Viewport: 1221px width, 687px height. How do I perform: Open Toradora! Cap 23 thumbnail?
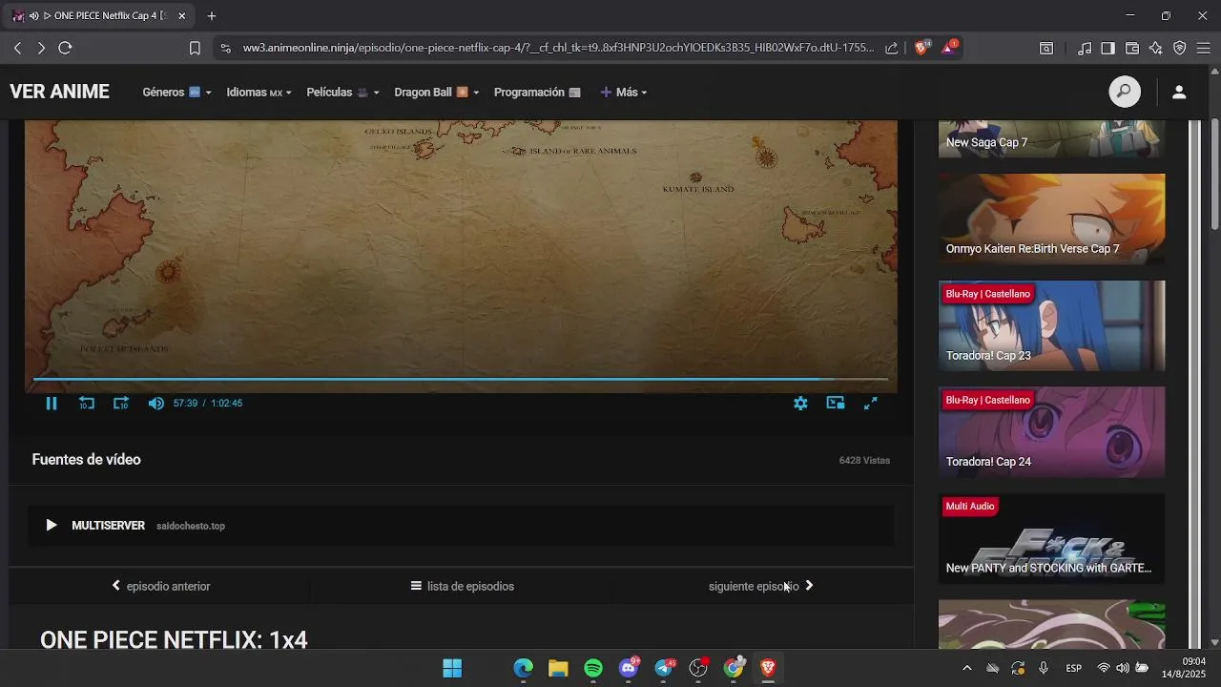[1051, 325]
